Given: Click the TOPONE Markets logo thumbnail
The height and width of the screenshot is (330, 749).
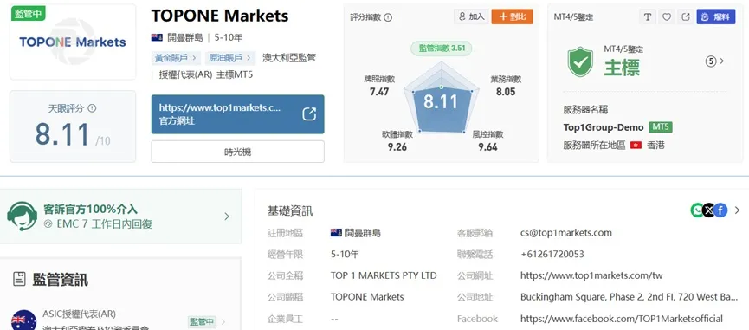Looking at the screenshot, I should click(x=73, y=42).
